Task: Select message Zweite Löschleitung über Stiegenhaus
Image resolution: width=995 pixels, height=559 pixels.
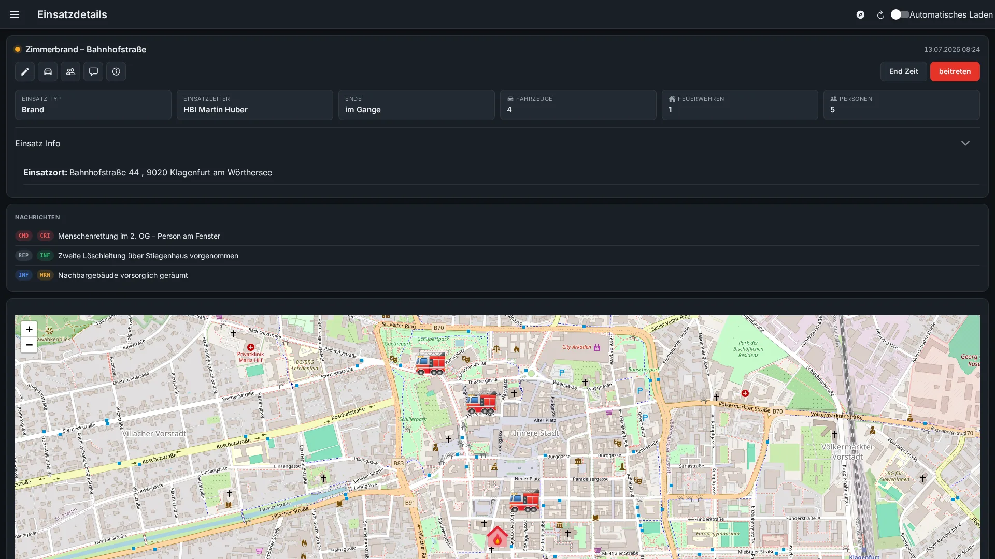Action: (497, 256)
